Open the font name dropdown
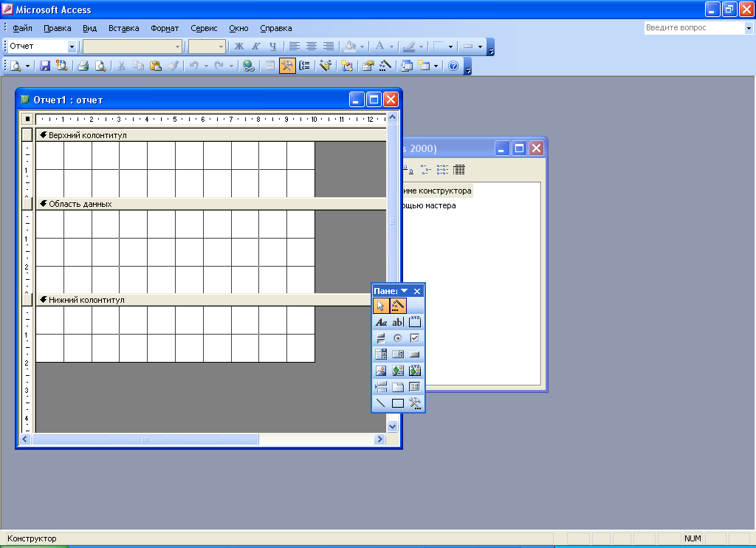The width and height of the screenshot is (756, 548). click(x=177, y=47)
